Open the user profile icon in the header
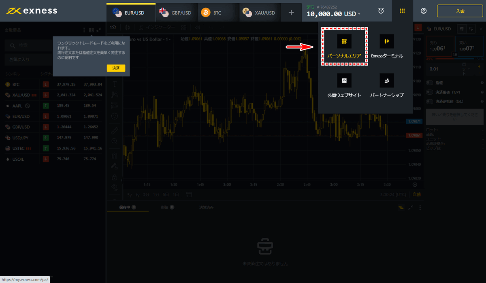Screen dimensions: 486x283 424,11
